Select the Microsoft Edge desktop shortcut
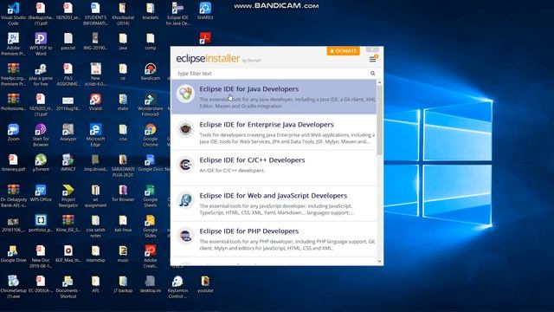This screenshot has width=554, height=312. click(x=95, y=135)
